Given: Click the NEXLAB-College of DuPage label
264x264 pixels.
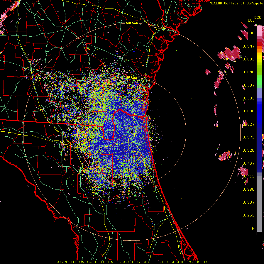Looking at the screenshot, I should 234,3.
